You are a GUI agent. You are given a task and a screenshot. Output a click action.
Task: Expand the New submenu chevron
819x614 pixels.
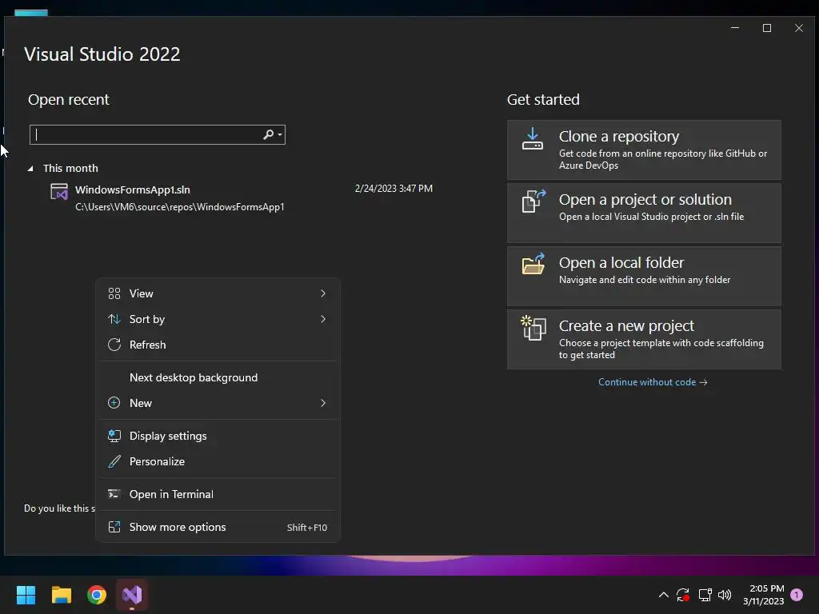click(323, 403)
